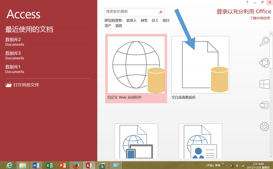Click the taskbar clock showing 8:49
The height and width of the screenshot is (169, 273).
point(258,165)
